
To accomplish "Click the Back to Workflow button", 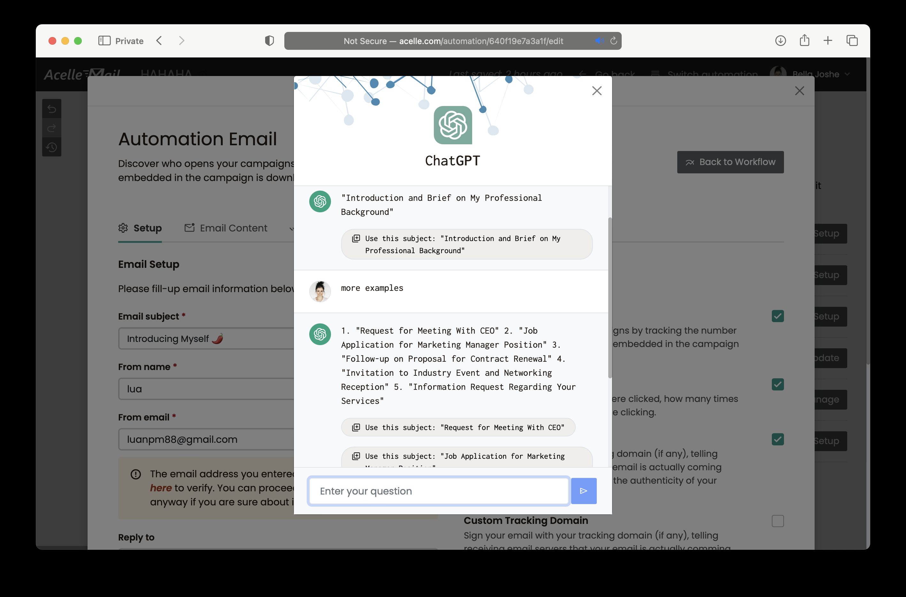I will click(730, 162).
